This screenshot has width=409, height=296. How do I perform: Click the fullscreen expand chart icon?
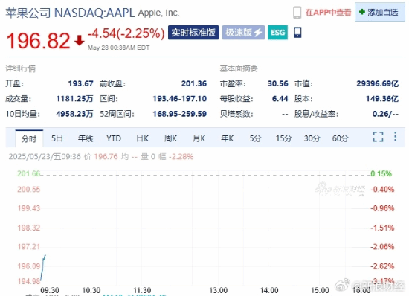(x=378, y=137)
